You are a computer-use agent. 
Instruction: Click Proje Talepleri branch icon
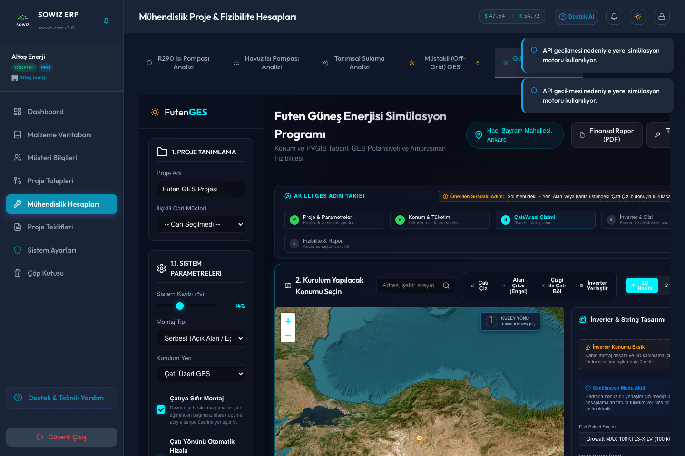pos(18,181)
